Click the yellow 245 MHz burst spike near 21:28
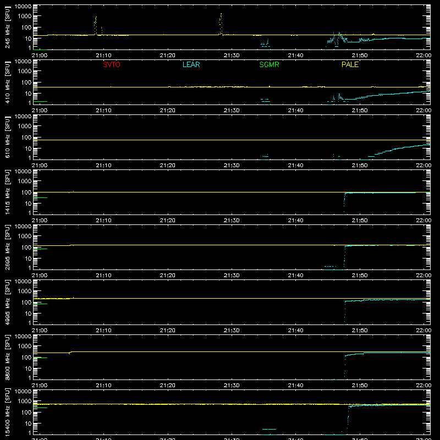 tap(221, 24)
